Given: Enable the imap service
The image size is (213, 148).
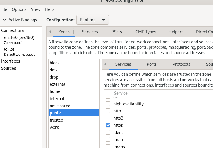Looking at the screenshot, I should coord(108,140).
